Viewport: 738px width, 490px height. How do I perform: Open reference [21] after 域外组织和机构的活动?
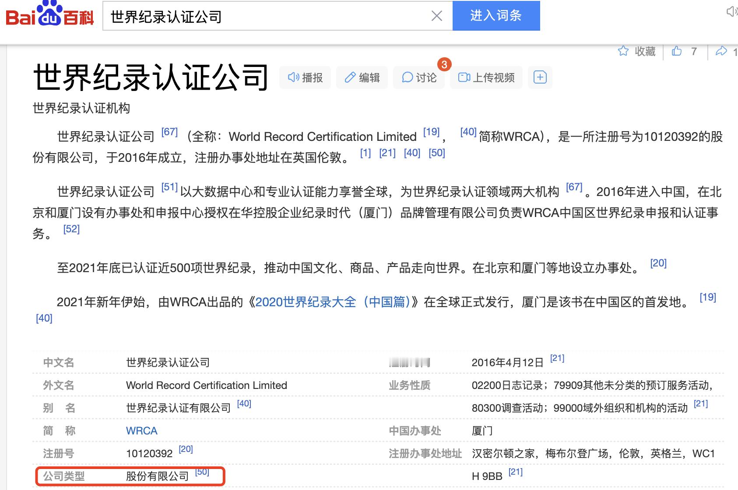click(x=701, y=403)
